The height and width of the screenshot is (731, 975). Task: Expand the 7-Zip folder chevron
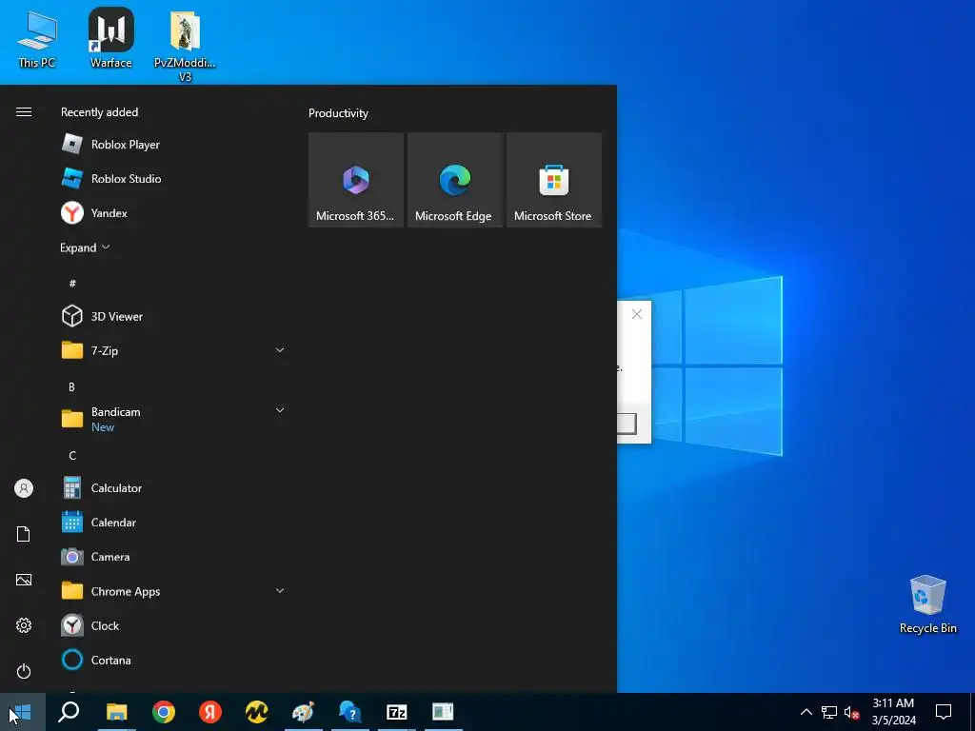click(280, 350)
